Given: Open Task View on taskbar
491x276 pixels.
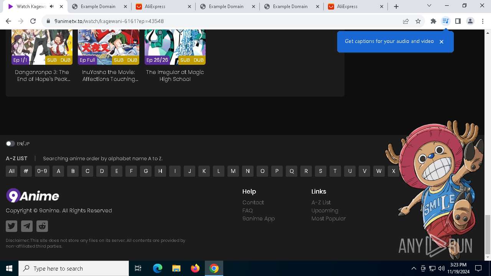Looking at the screenshot, I should point(138,268).
